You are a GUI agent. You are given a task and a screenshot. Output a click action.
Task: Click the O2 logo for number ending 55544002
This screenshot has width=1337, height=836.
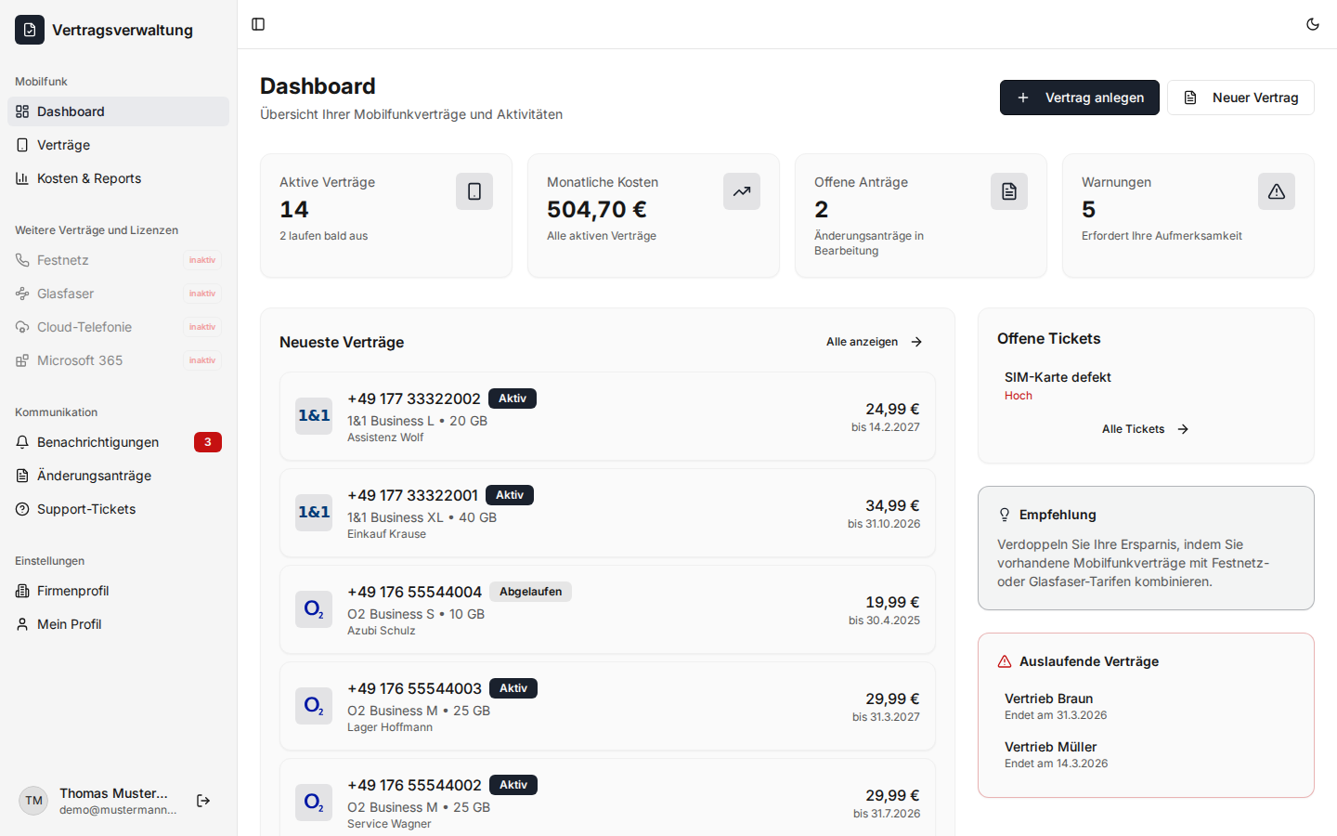(x=314, y=803)
